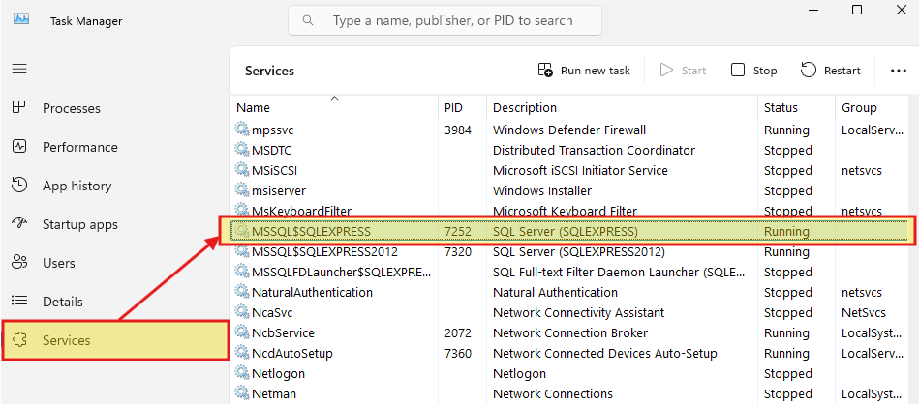The height and width of the screenshot is (404, 919).
Task: Click the gear icon beside Netlogon
Action: coord(241,373)
